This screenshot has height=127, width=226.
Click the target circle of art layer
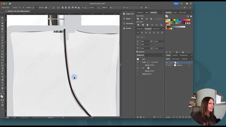189,63
